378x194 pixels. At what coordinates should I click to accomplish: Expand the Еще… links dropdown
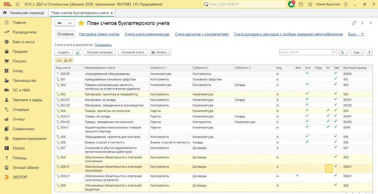[x=356, y=34]
